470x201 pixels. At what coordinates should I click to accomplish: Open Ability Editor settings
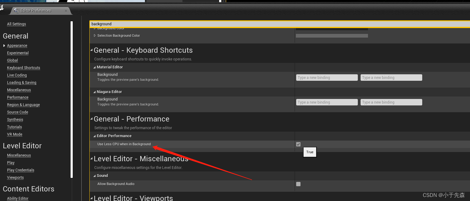point(18,199)
